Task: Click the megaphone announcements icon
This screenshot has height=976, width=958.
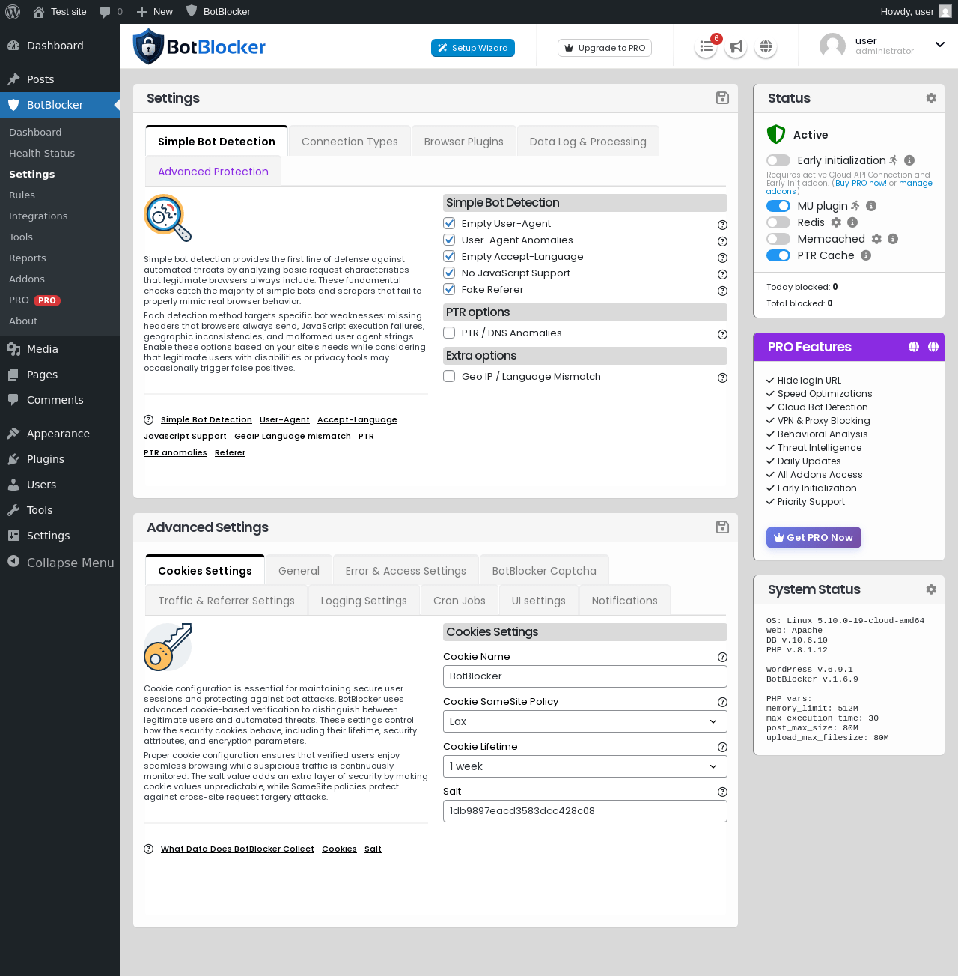Action: [736, 47]
